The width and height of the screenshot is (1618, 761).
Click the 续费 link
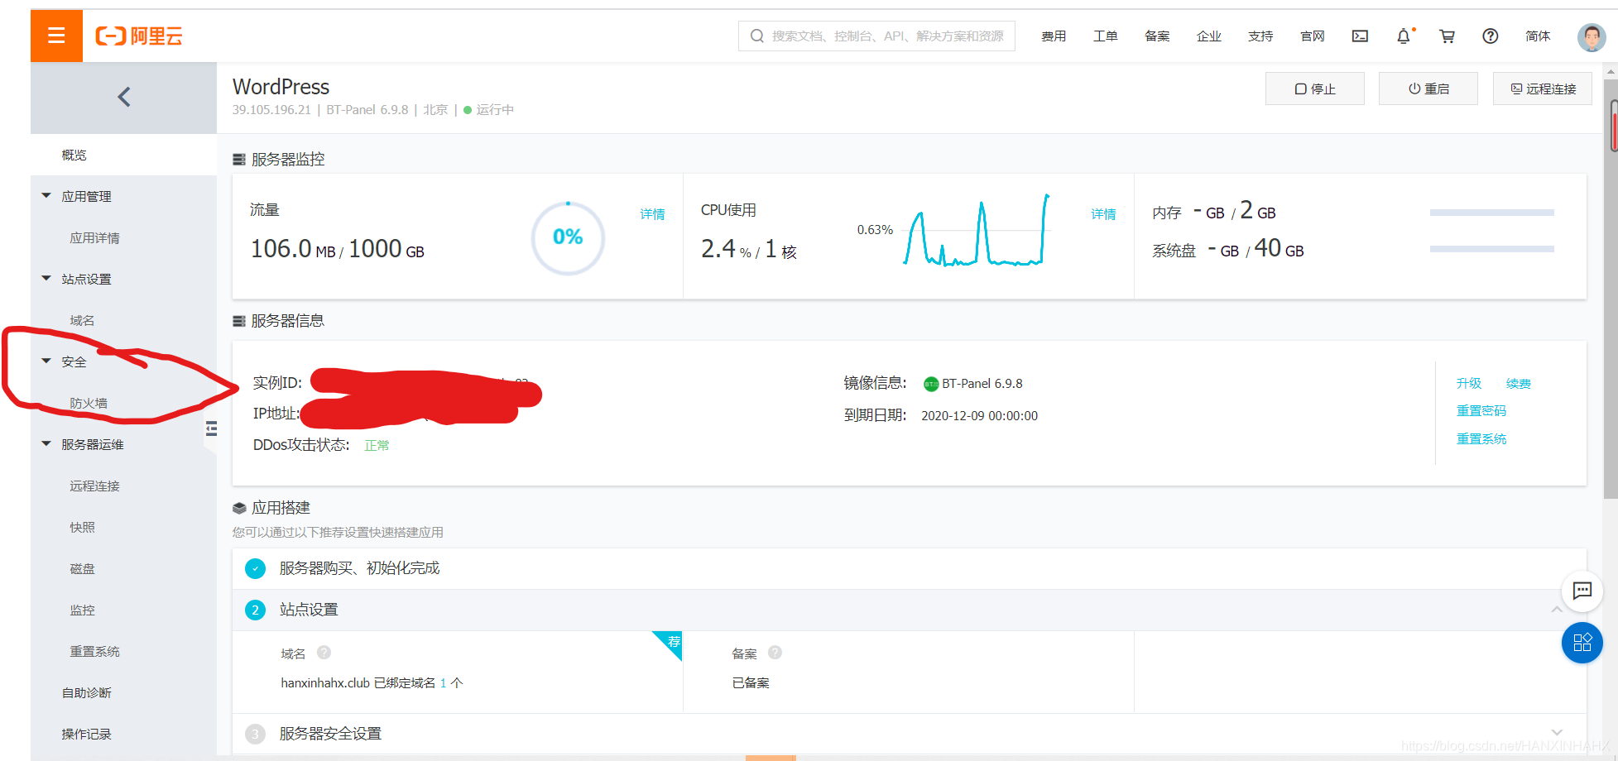[1519, 383]
